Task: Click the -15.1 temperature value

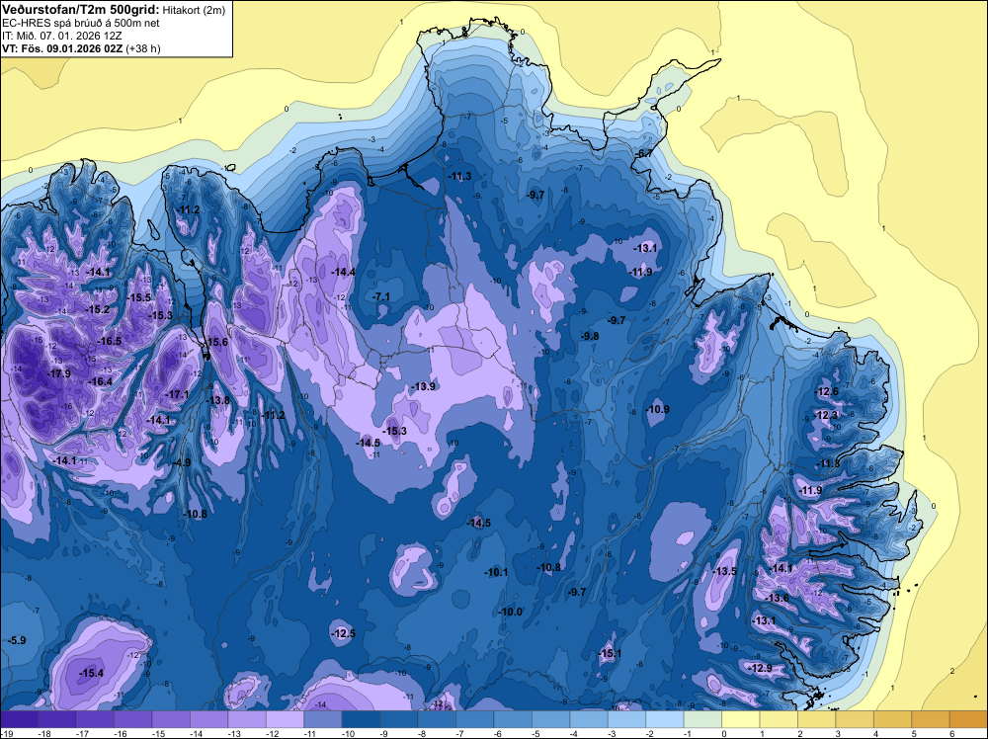Action: point(610,653)
